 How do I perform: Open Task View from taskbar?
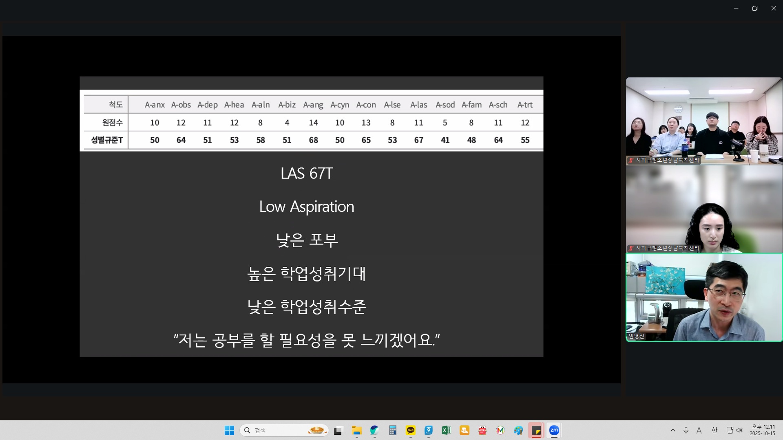click(x=338, y=430)
